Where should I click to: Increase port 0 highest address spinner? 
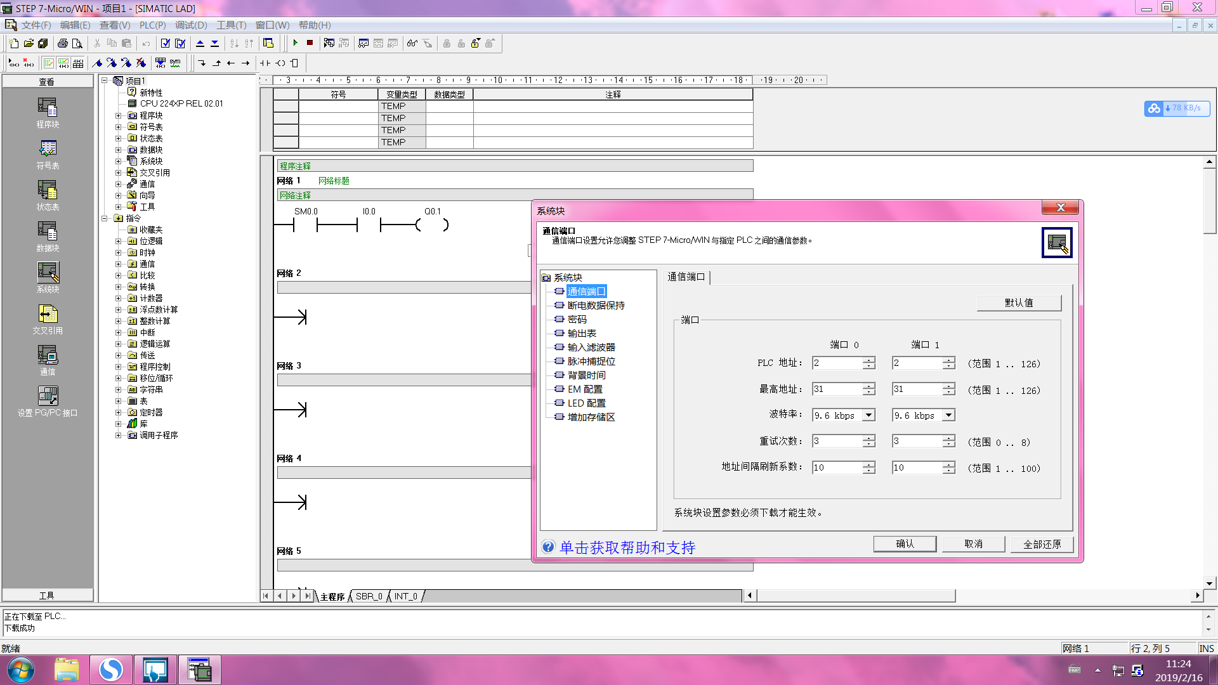[x=868, y=386]
